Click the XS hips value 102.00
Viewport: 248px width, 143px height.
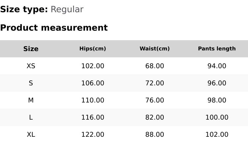click(93, 66)
